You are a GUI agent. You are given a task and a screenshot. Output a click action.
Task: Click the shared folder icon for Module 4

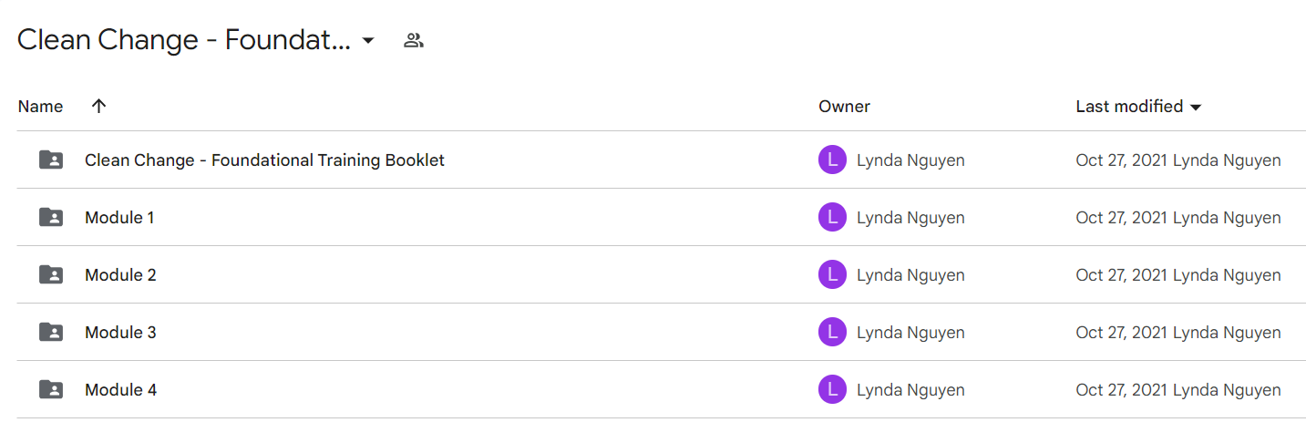click(x=51, y=390)
